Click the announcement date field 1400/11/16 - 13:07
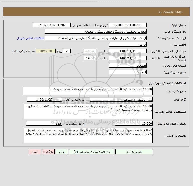 coord(52,25)
